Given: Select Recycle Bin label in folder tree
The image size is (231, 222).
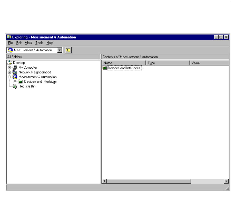Looking at the screenshot, I should (27, 86).
